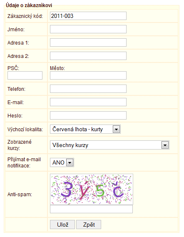Select the Telefon input field
Image resolution: width=184 pixels, height=237 pixels.
88,89
